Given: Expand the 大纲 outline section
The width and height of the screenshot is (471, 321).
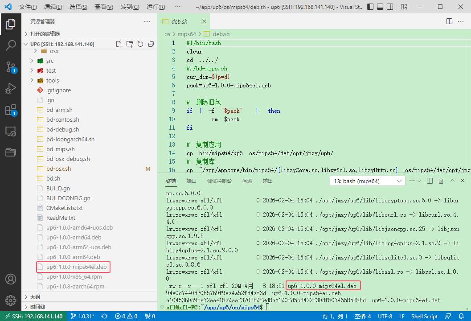Looking at the screenshot, I should 35,297.
